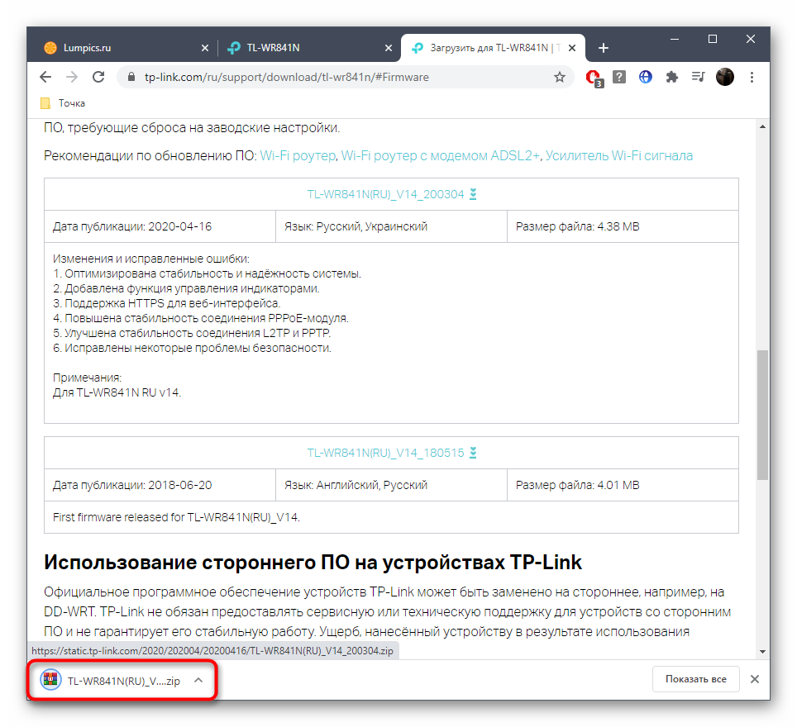Viewport: 797px width, 727px height.
Task: Go forward with the forward arrow
Action: tap(72, 77)
